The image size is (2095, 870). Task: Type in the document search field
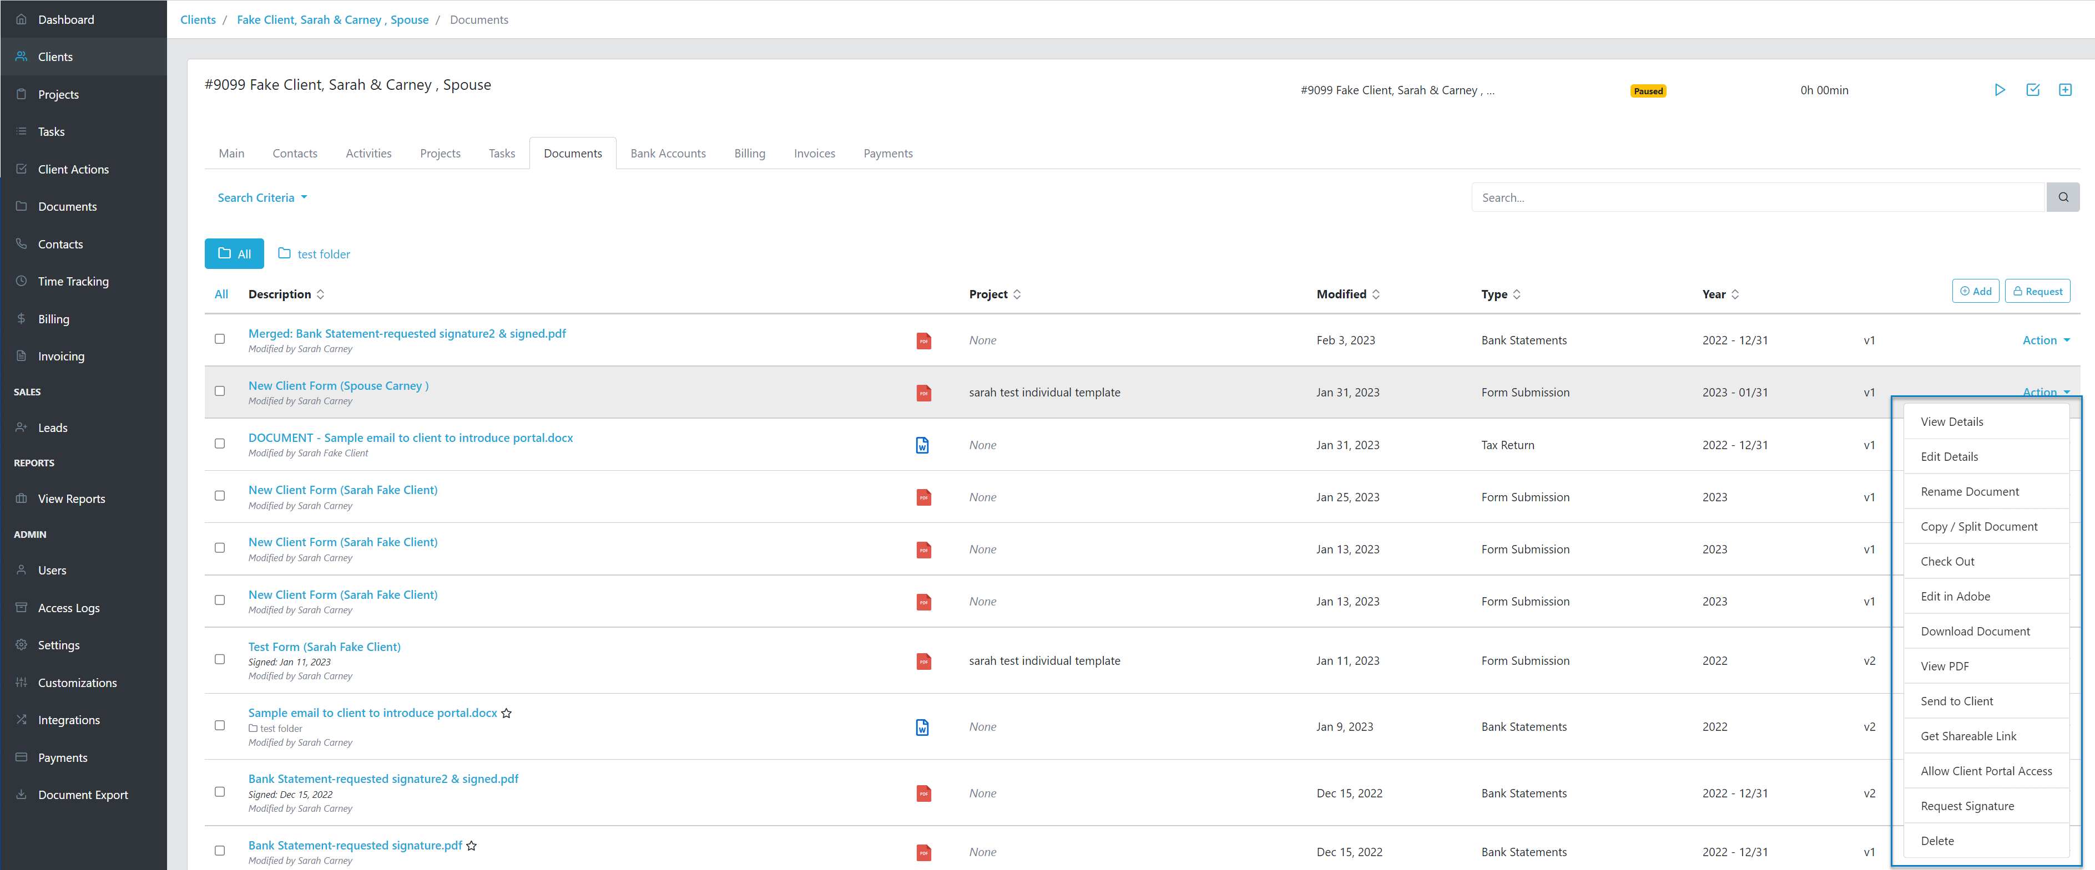coord(1708,197)
